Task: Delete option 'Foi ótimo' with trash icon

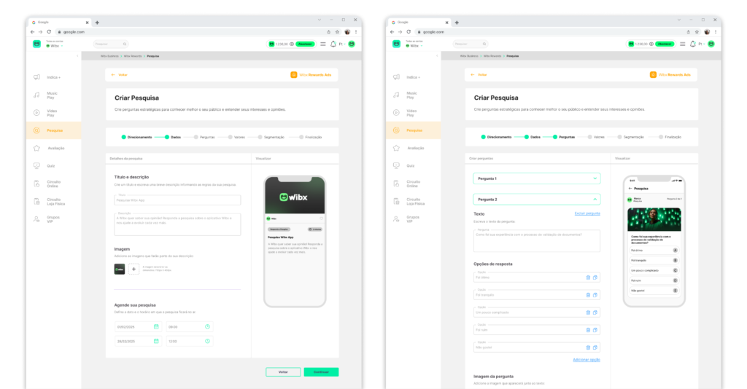Action: [588, 278]
